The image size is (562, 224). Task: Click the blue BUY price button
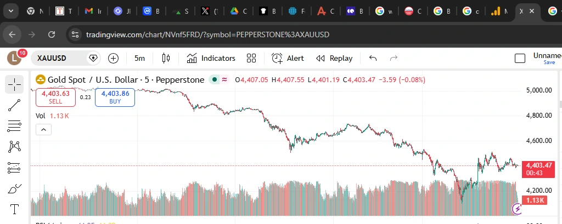pos(115,97)
